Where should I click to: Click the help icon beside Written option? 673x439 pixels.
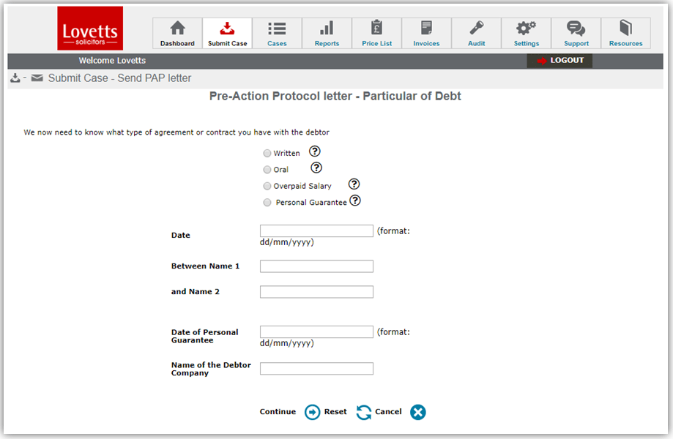(x=315, y=151)
